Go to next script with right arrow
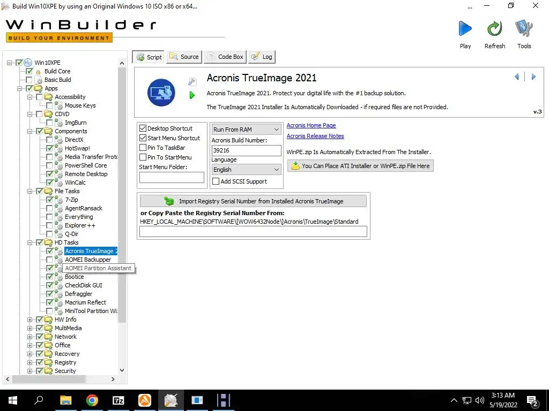549x411 pixels. tap(533, 77)
